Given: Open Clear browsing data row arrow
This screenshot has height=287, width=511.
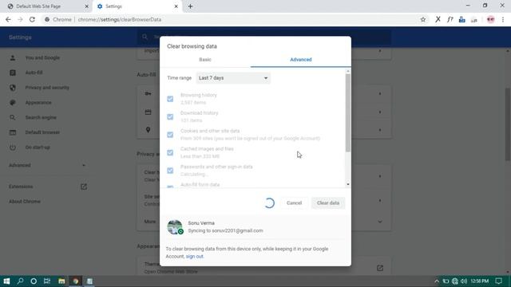Looking at the screenshot, I should click(380, 176).
